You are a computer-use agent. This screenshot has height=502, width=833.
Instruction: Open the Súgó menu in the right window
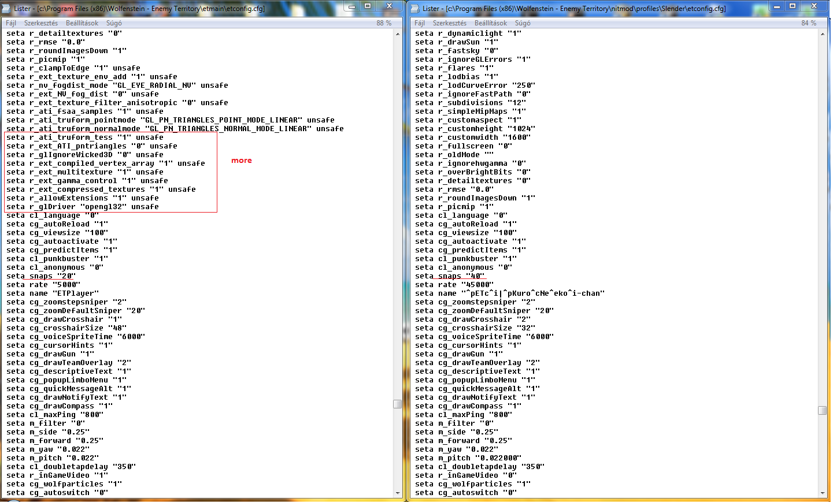tap(523, 23)
